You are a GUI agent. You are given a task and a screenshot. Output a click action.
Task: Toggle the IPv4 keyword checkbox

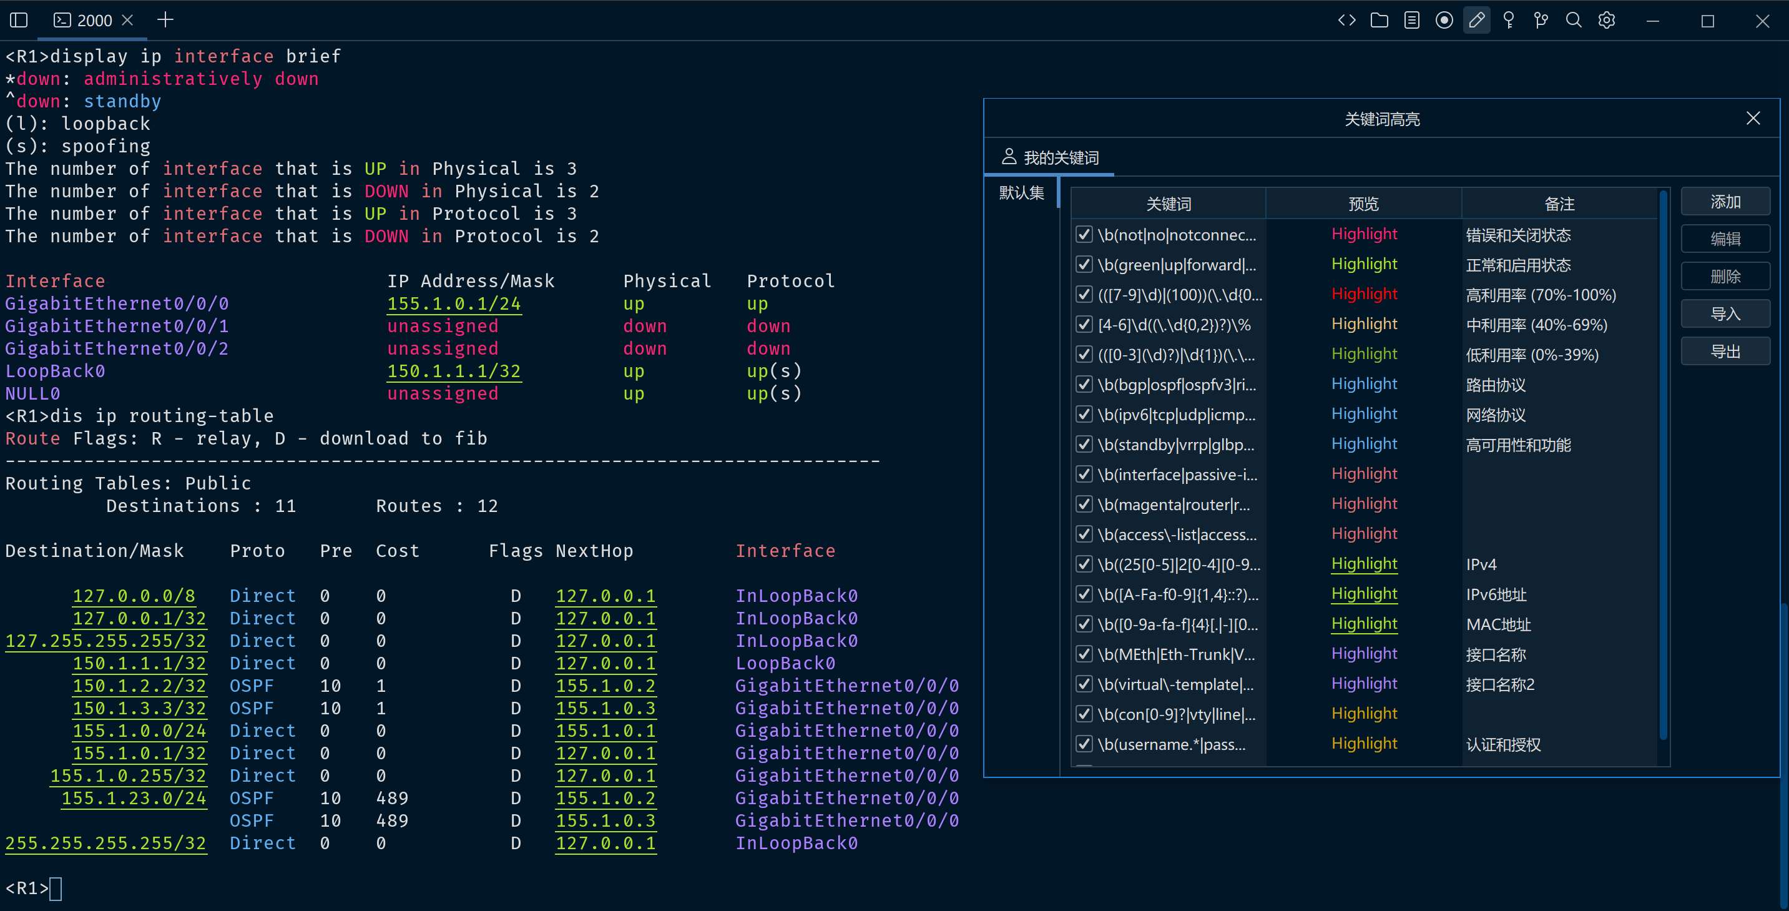point(1084,564)
